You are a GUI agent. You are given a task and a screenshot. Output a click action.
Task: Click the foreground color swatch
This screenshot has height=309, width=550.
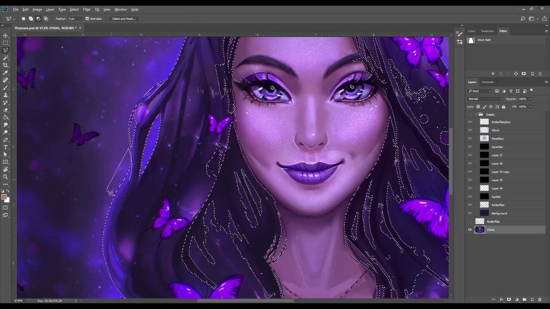click(5, 197)
